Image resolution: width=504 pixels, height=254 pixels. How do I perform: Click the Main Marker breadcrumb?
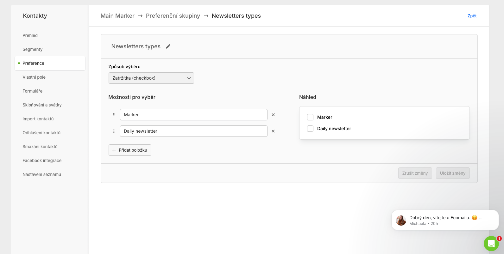(117, 16)
